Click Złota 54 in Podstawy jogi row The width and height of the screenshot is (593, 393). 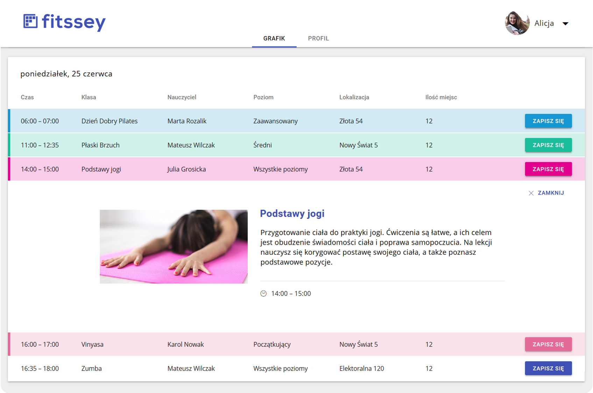pos(351,169)
